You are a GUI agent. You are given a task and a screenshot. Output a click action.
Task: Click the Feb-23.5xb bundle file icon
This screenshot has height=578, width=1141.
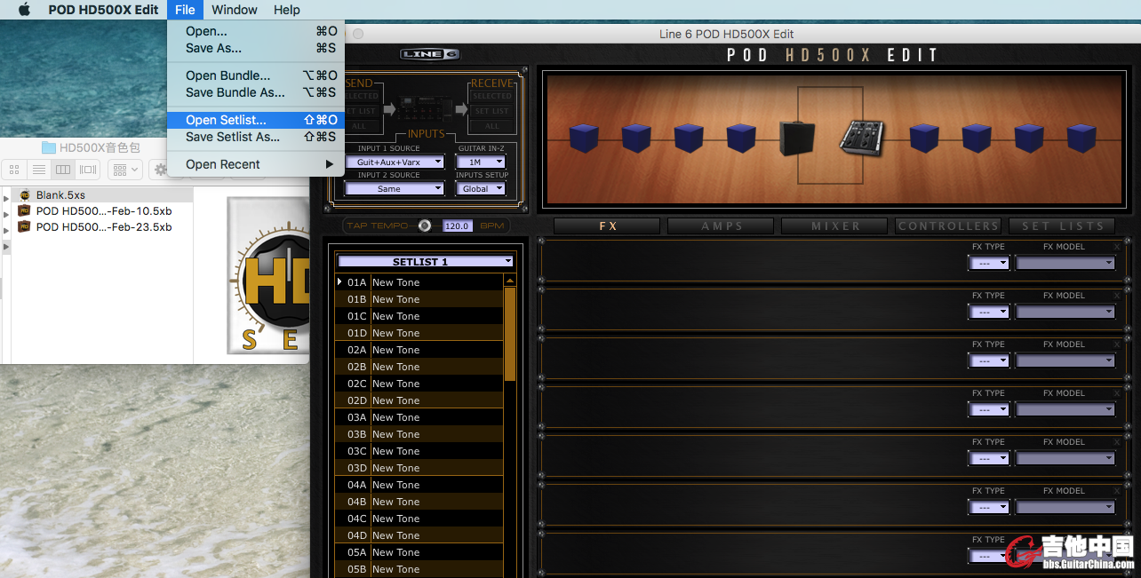25,227
